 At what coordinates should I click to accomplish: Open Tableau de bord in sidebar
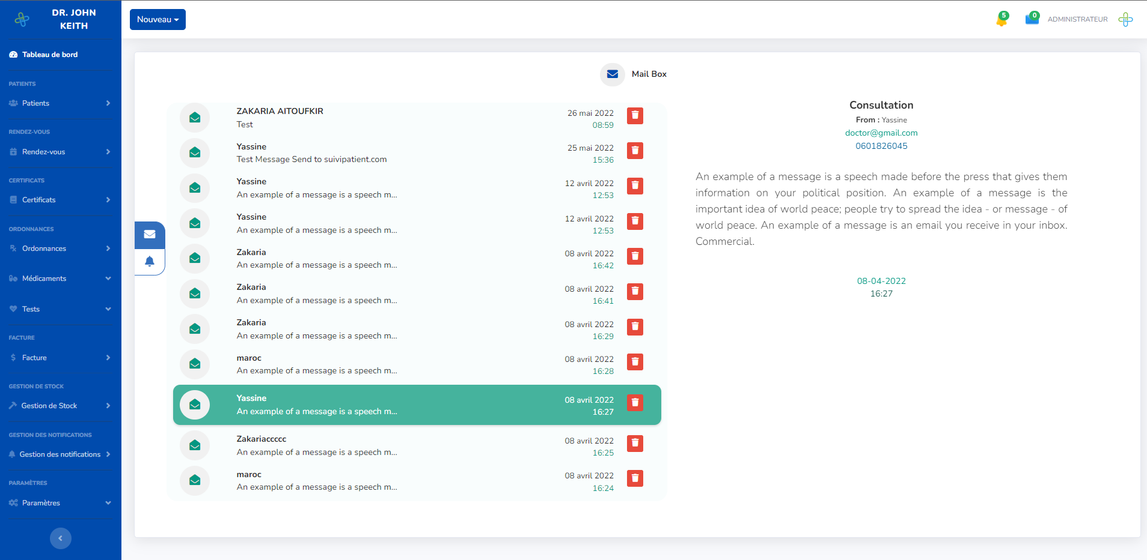(50, 55)
